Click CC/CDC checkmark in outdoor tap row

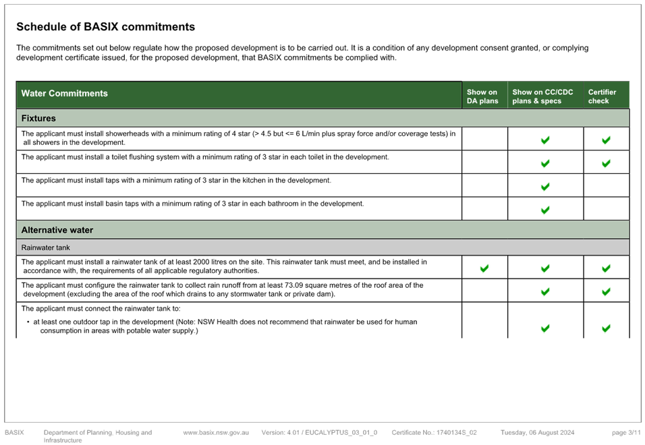(x=545, y=328)
